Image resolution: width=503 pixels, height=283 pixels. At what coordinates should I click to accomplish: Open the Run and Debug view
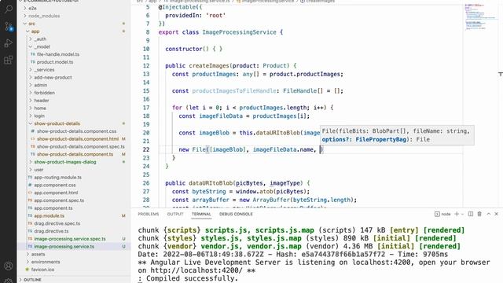9,43
